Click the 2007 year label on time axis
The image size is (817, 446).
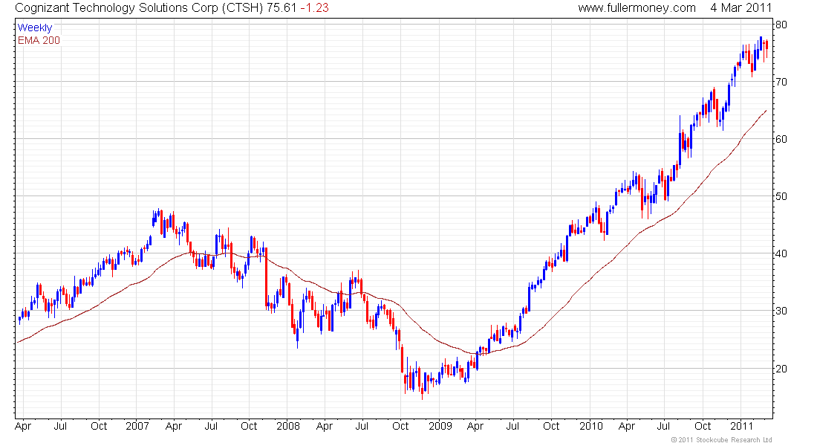[137, 426]
